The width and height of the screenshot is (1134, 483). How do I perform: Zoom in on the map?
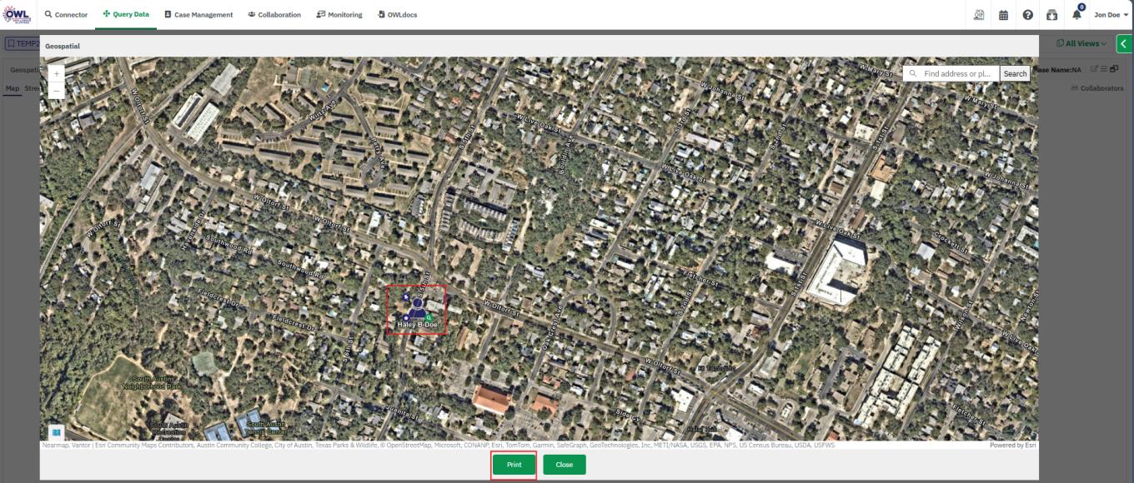point(57,74)
